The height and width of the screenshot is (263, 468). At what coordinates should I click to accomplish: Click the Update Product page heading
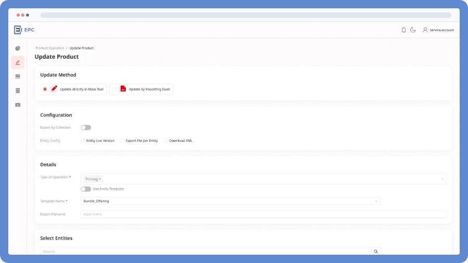click(x=57, y=57)
